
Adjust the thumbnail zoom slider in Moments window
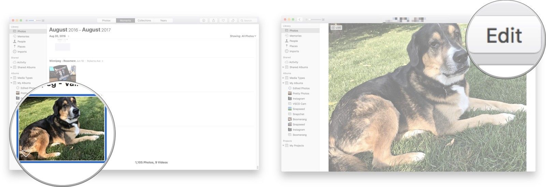tap(34, 20)
